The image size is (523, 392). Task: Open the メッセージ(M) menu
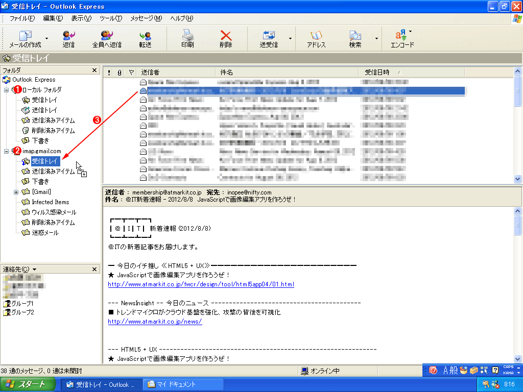click(146, 18)
